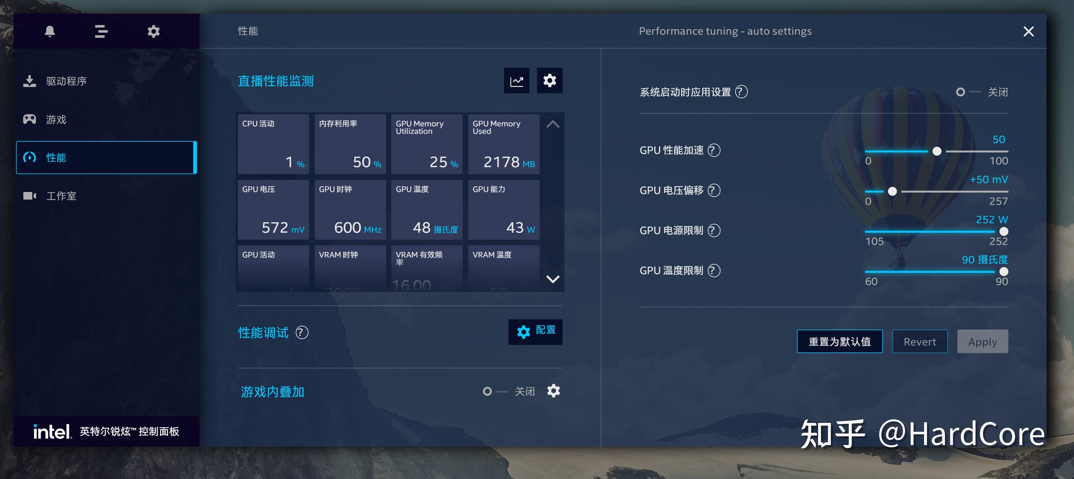1074x479 pixels.
Task: Select the GPU Memory Used tile
Action: pos(504,144)
